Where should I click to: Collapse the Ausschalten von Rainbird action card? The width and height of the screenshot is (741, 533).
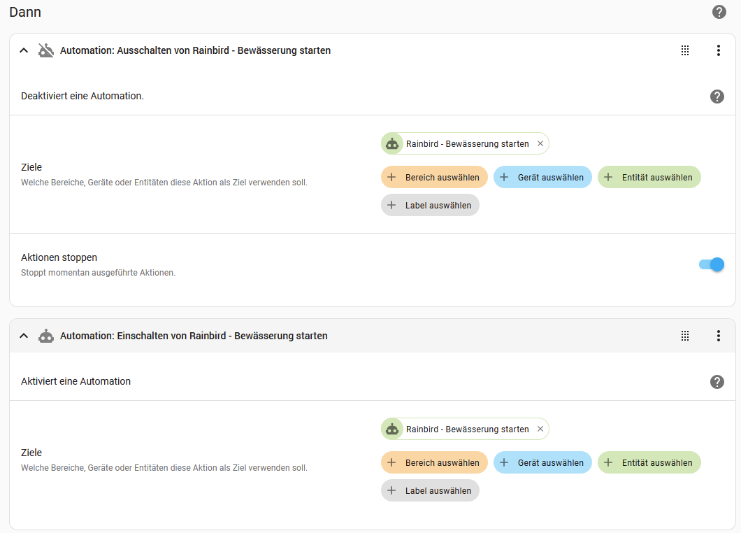click(x=24, y=50)
